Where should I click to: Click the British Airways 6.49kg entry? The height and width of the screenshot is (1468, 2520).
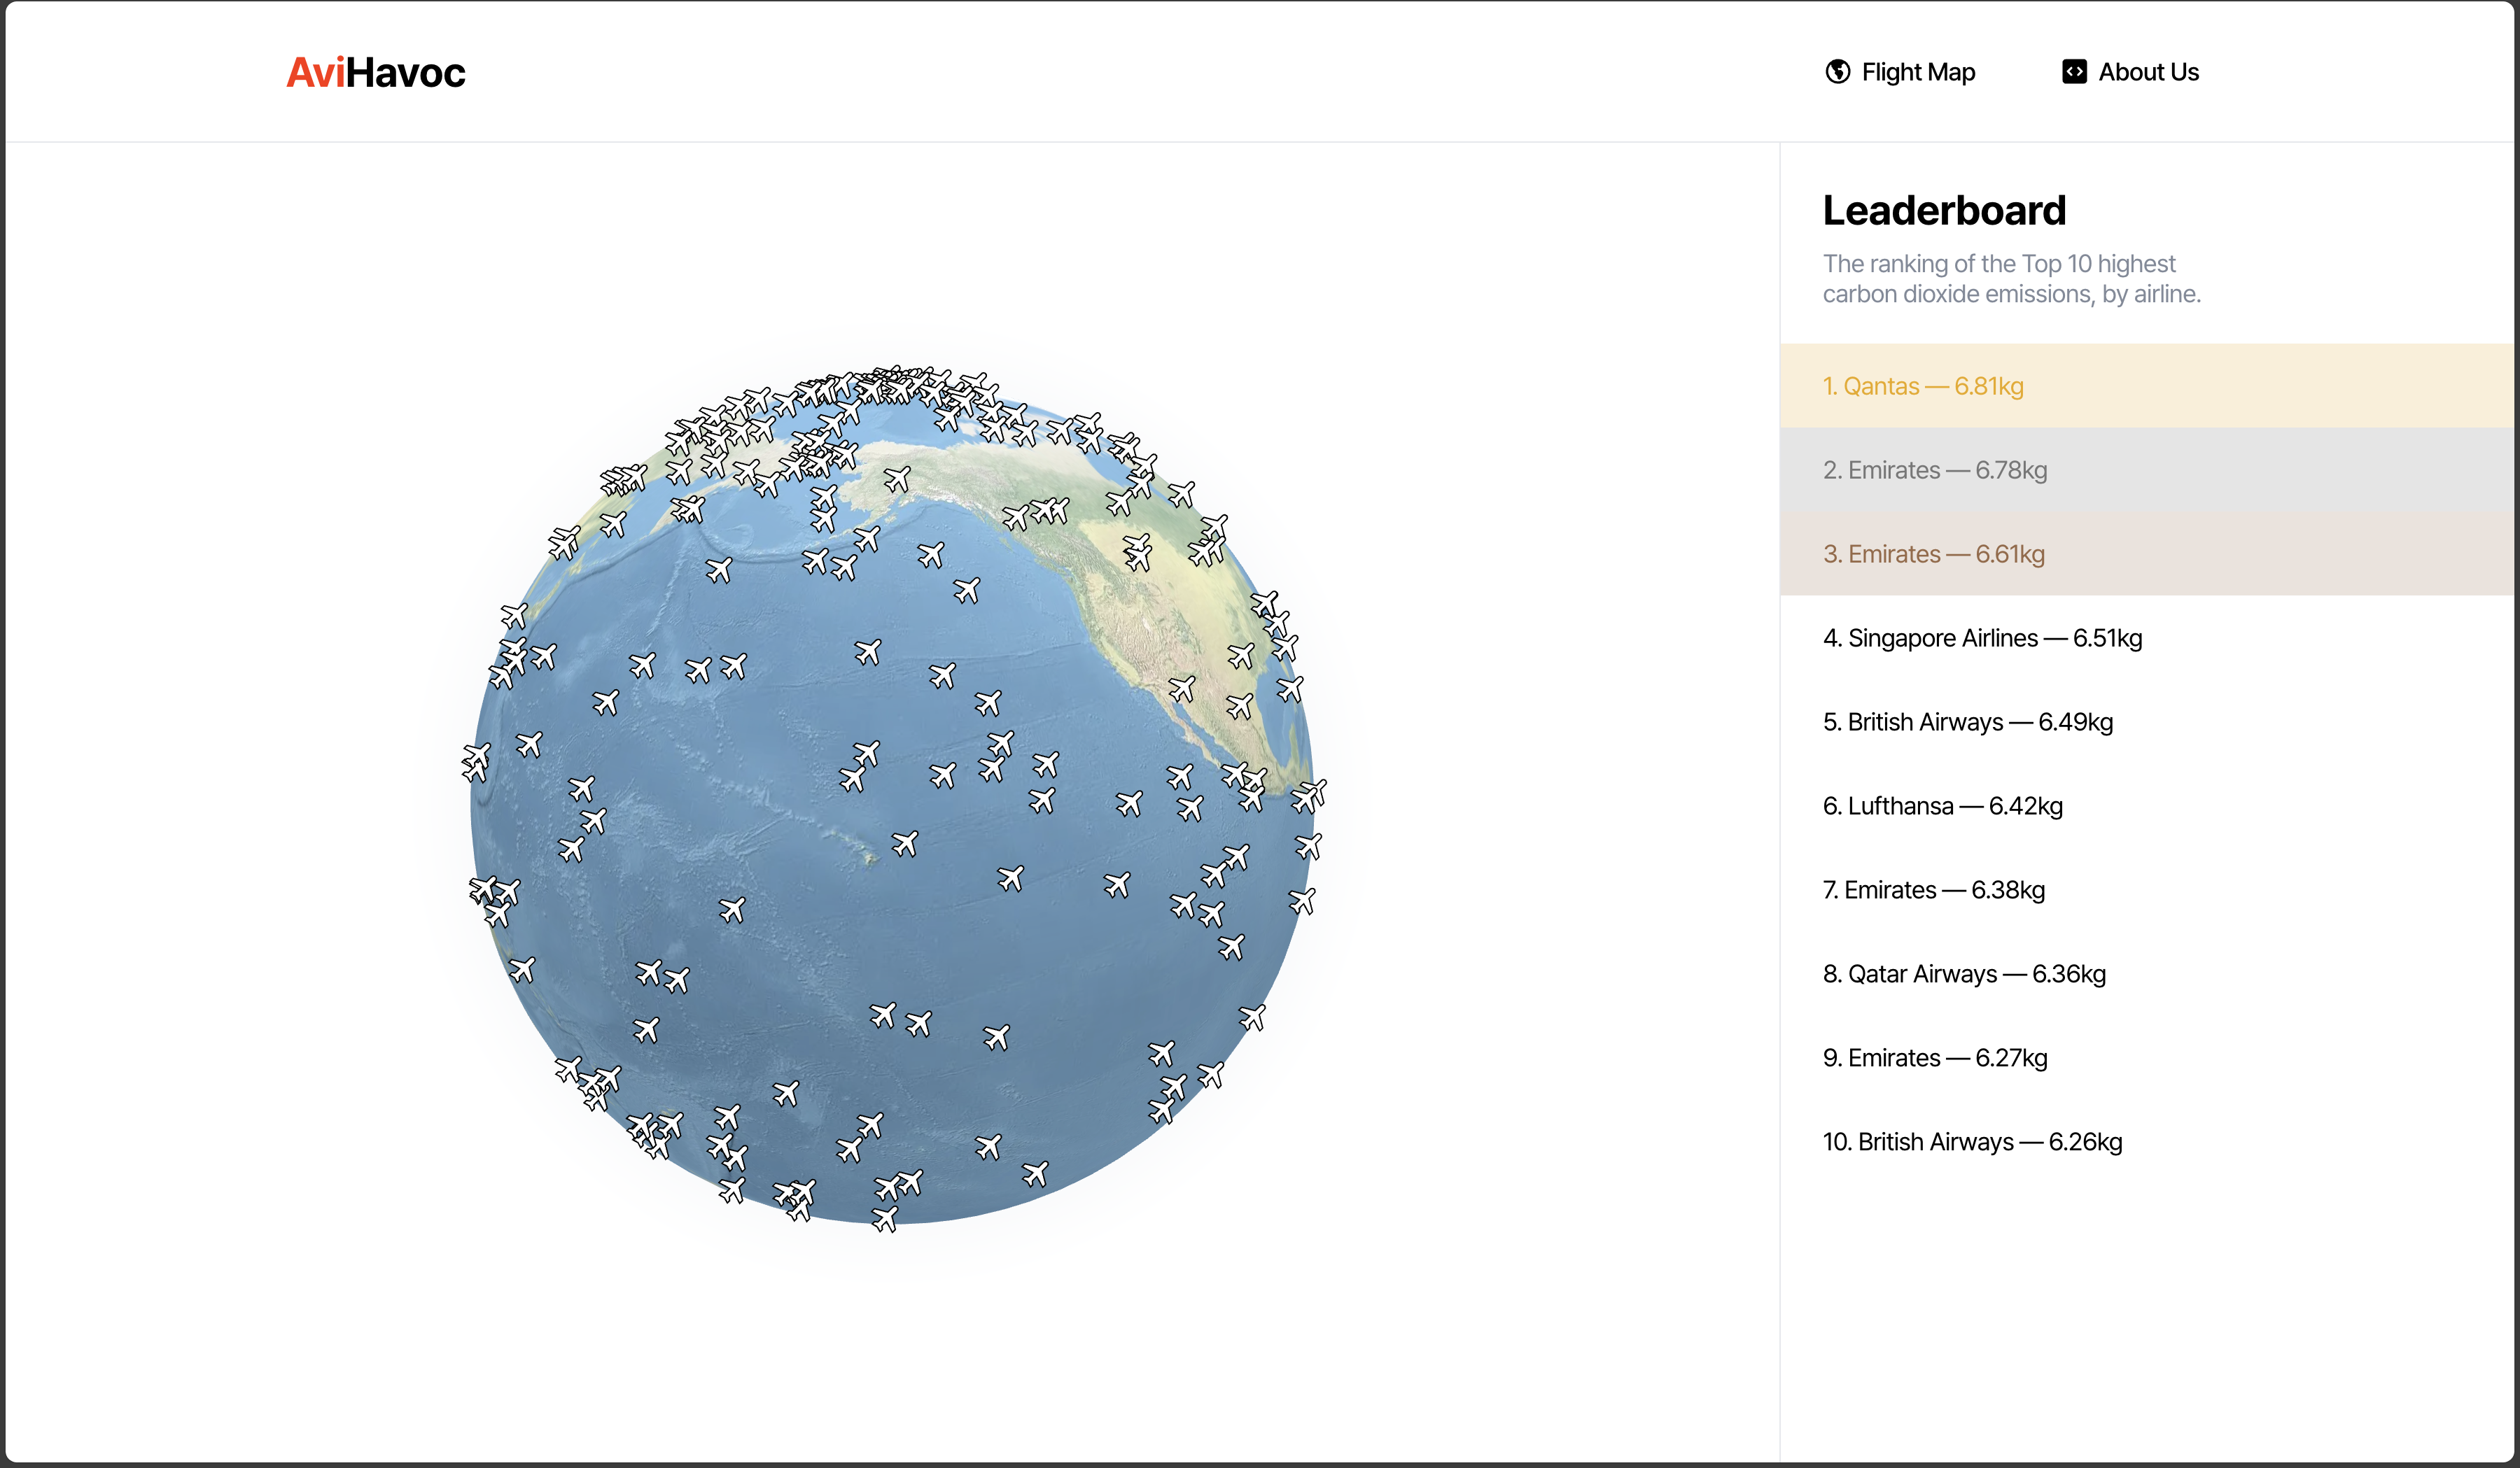coord(1967,723)
